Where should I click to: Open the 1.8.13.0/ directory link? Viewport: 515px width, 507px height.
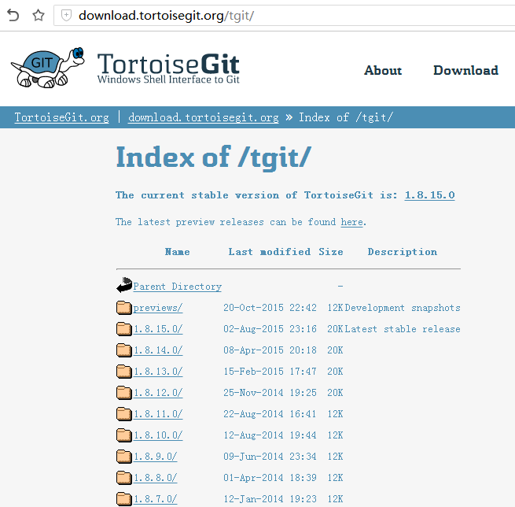(x=158, y=372)
